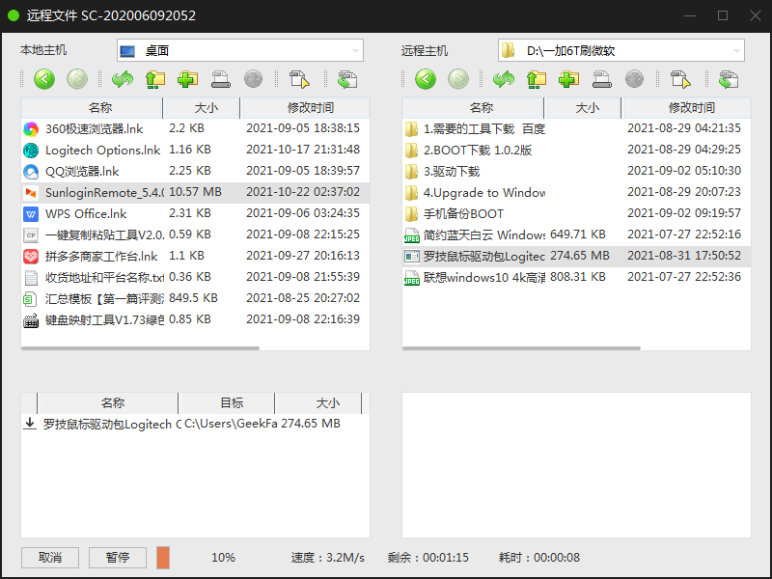Click the file with green return arrow in the remote toolbar
Screen dimensions: 772x579
[x=729, y=79]
